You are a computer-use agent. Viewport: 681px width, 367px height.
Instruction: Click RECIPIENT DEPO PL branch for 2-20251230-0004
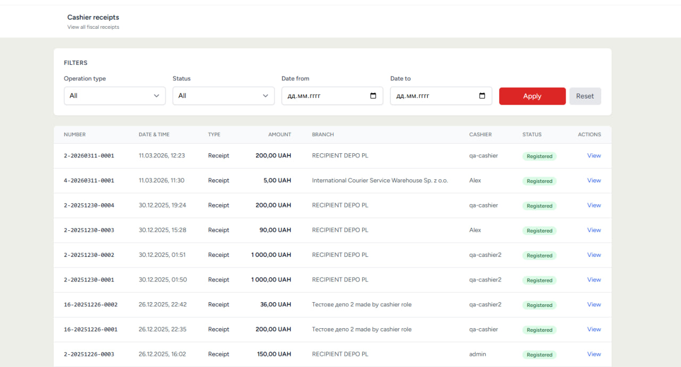tap(340, 205)
